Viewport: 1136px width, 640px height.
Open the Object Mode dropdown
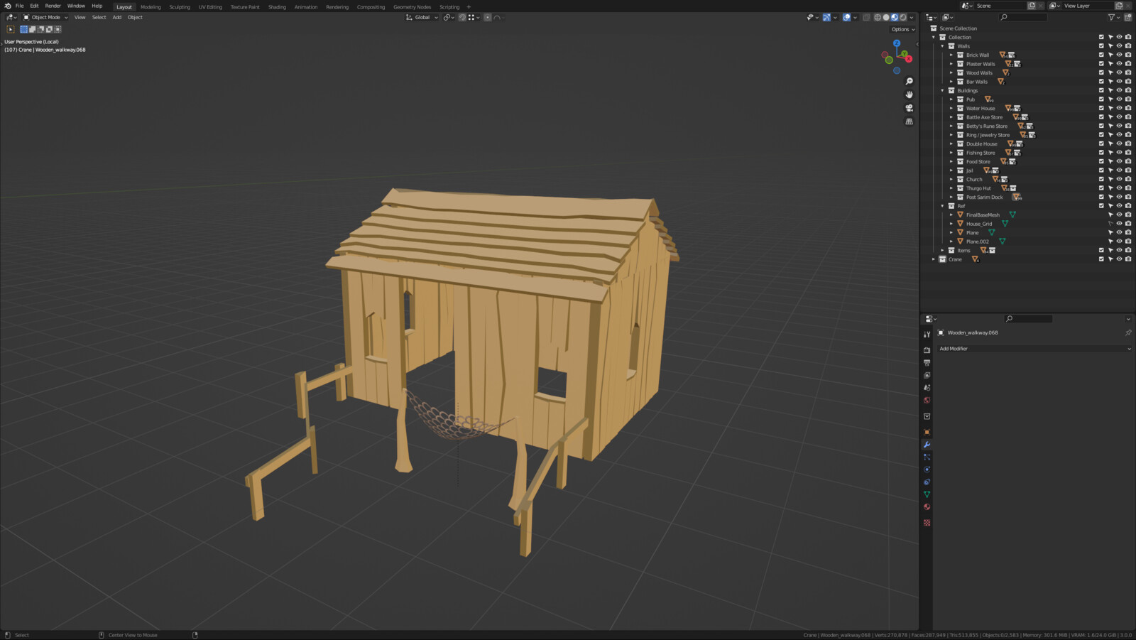45,17
